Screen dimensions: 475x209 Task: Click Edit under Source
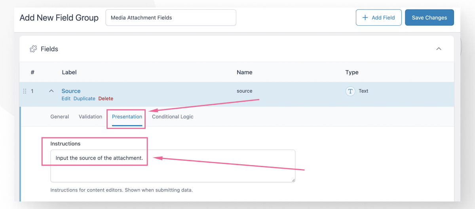66,99
